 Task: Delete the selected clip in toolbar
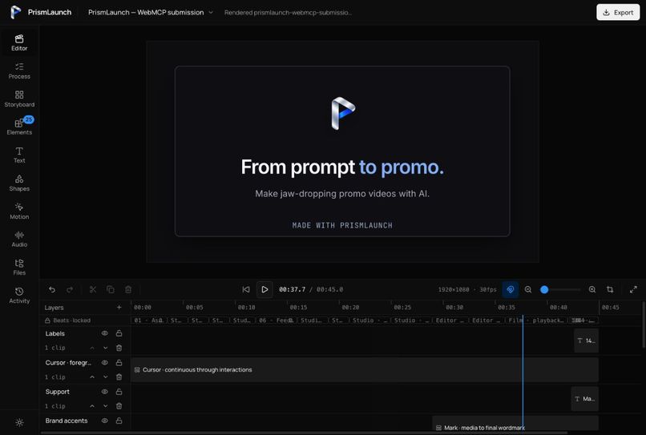128,289
